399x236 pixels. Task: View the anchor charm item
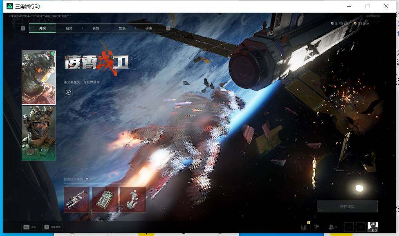(x=133, y=199)
